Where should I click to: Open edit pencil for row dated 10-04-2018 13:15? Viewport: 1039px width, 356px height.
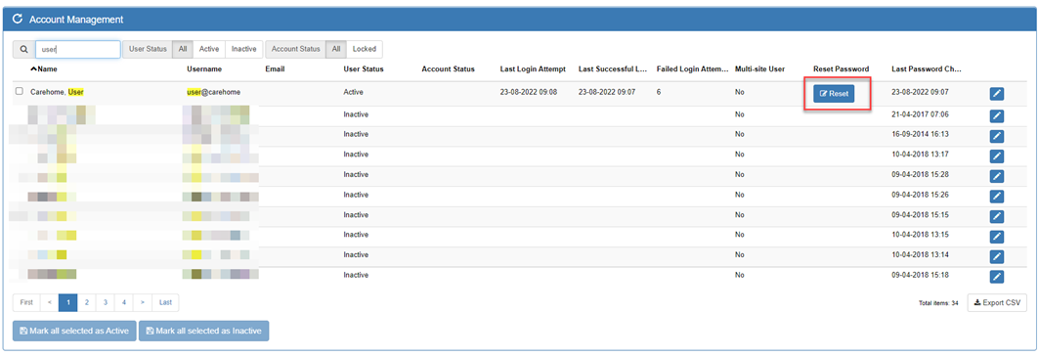[997, 237]
